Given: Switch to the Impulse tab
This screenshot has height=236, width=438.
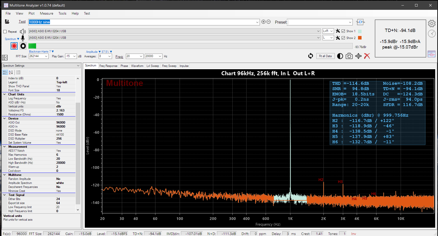Looking at the screenshot, I should (x=184, y=66).
